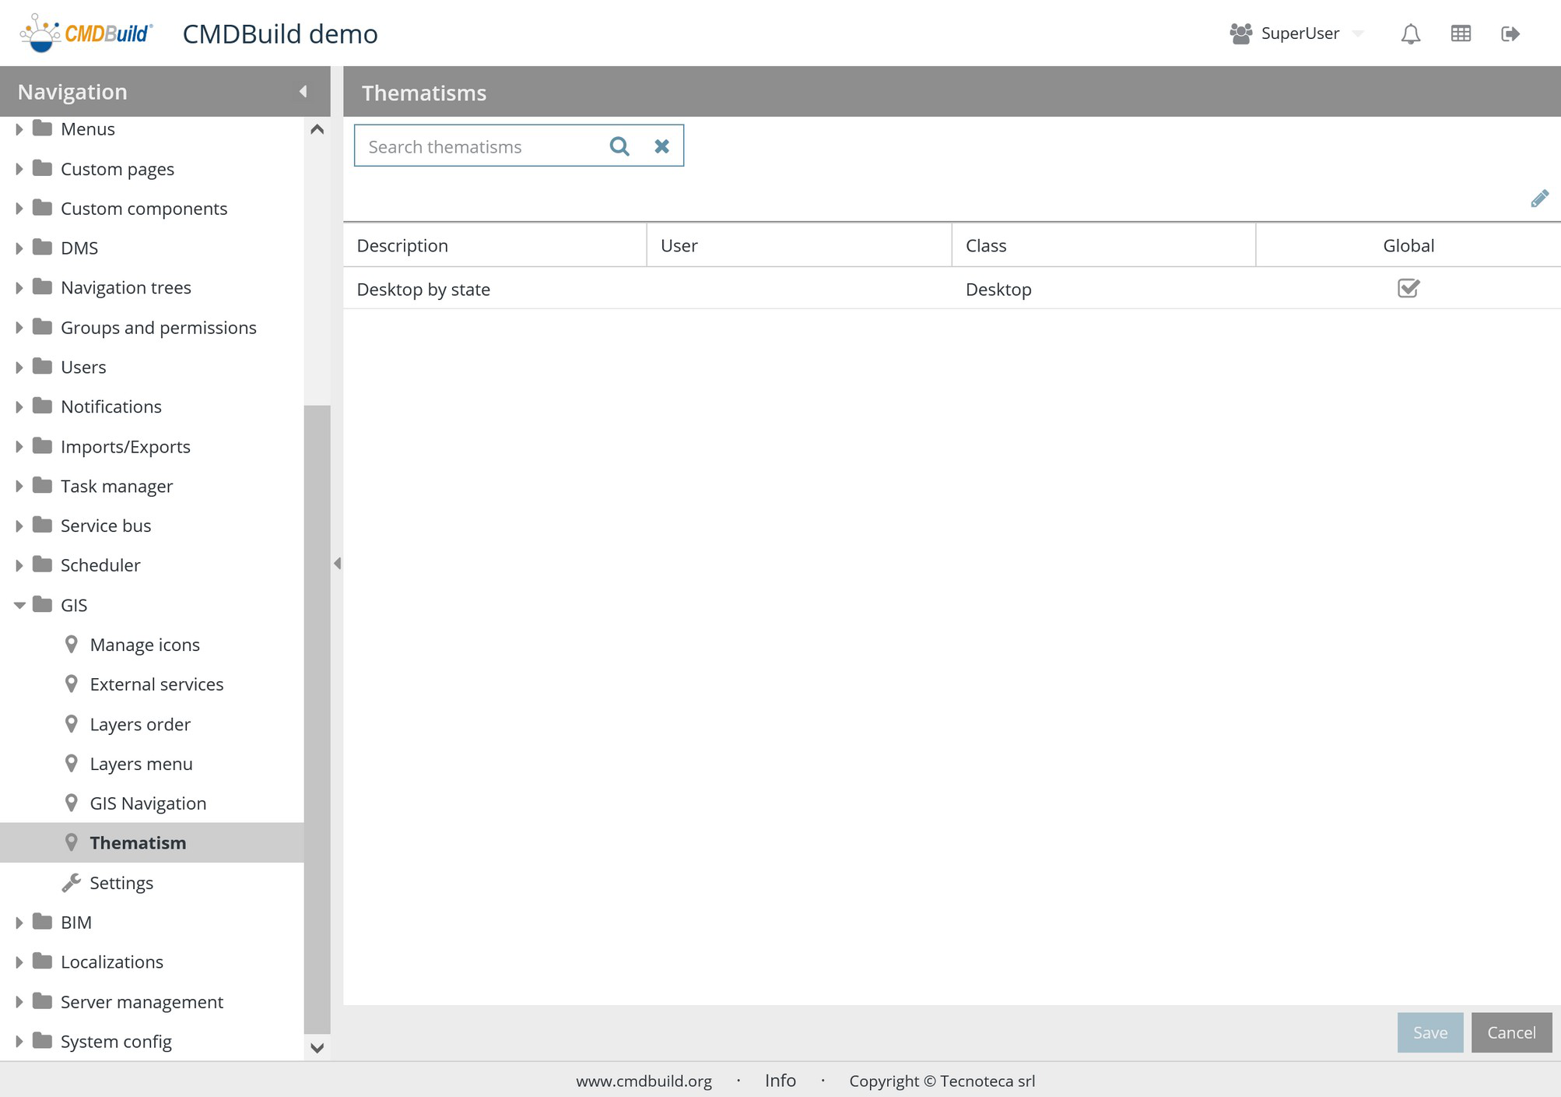1561x1097 pixels.
Task: Collapse the Navigation panel using header arrow
Action: (x=303, y=92)
